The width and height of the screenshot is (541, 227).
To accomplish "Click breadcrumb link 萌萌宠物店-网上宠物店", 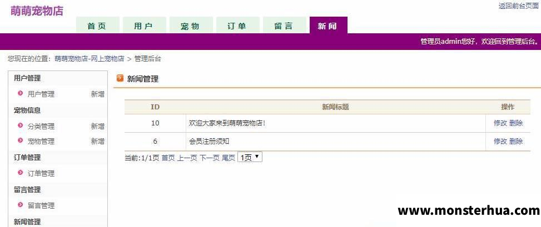I will point(90,59).
